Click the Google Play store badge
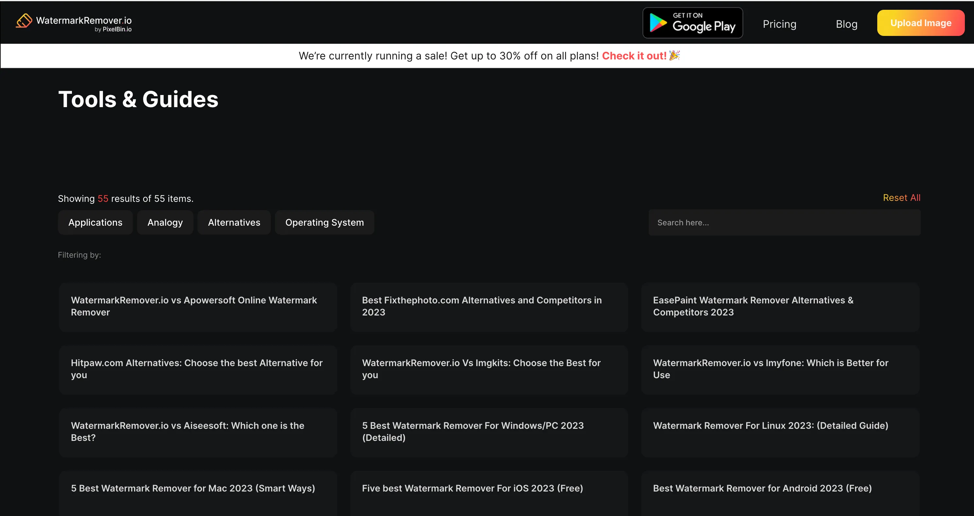 click(692, 23)
